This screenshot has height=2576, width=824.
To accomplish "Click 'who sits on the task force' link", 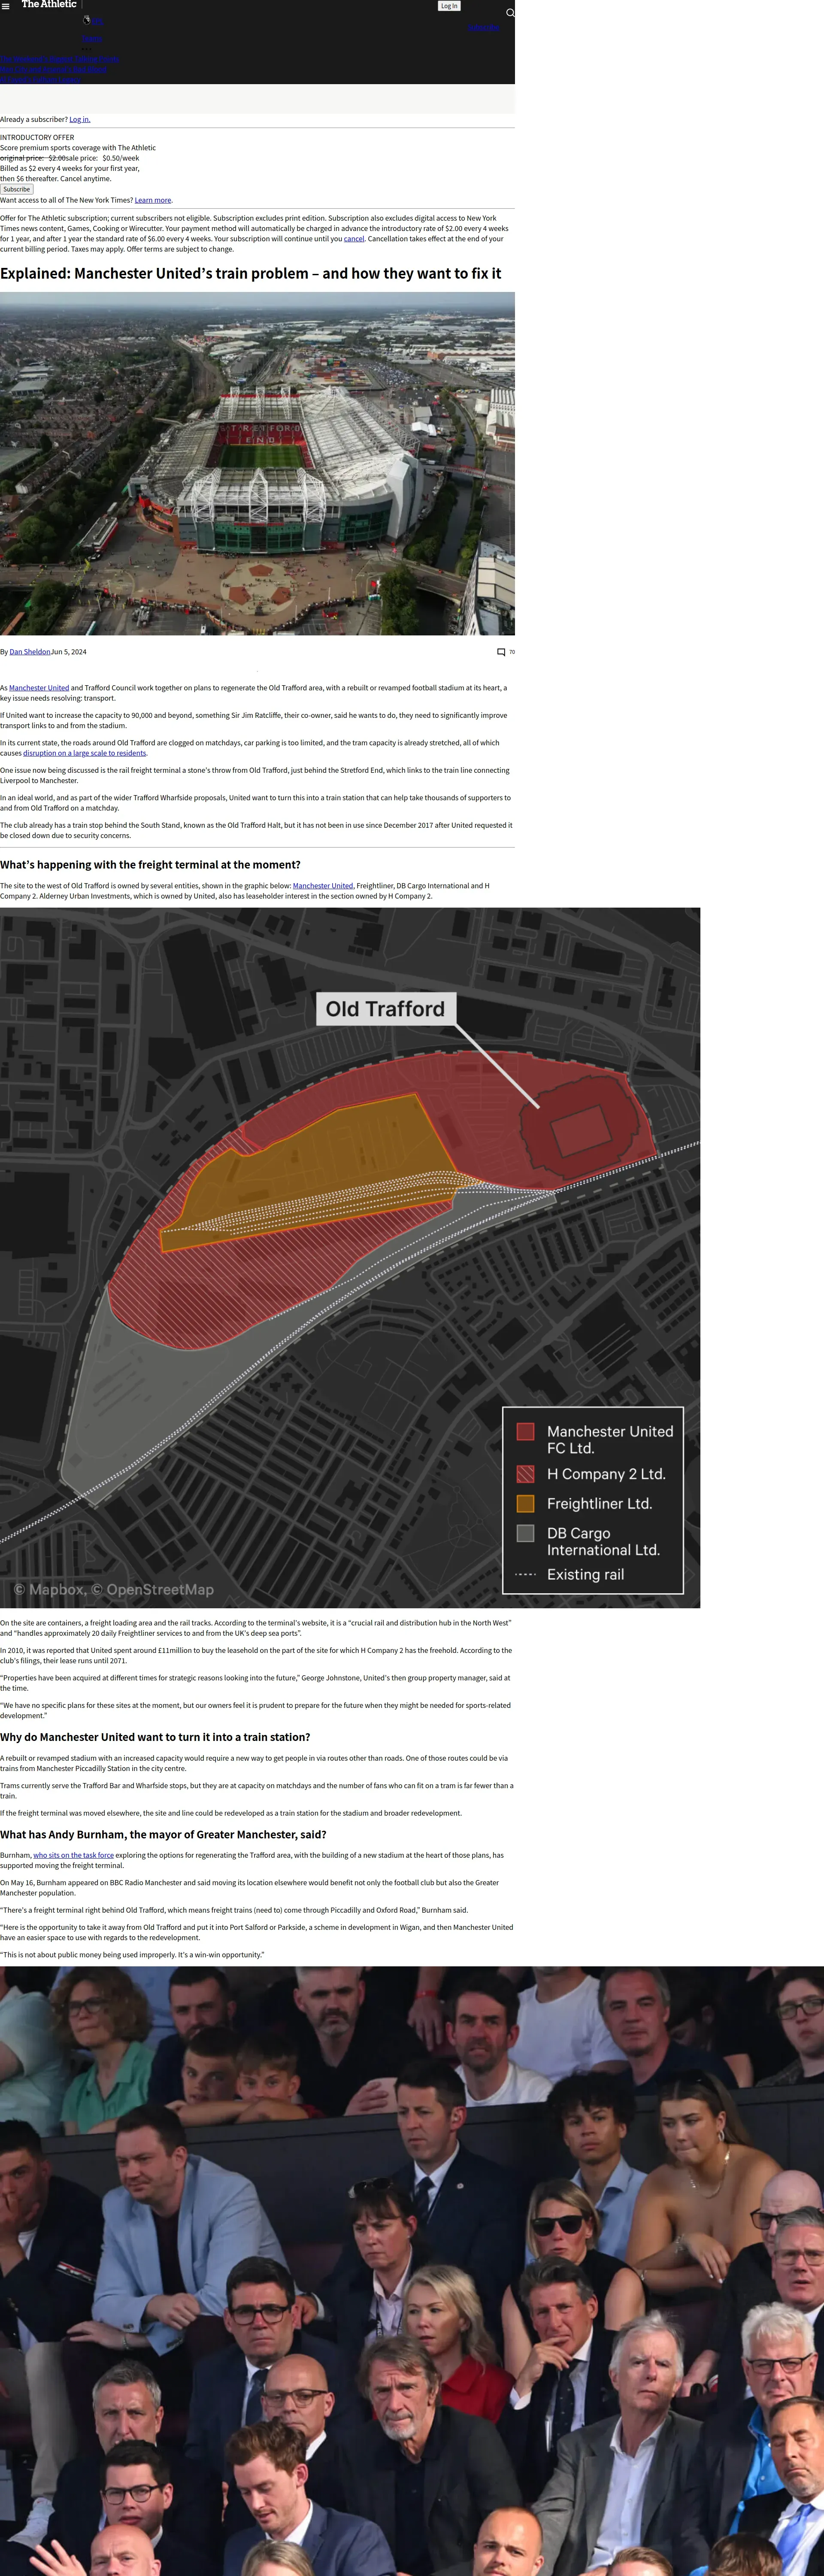I will [x=73, y=1855].
